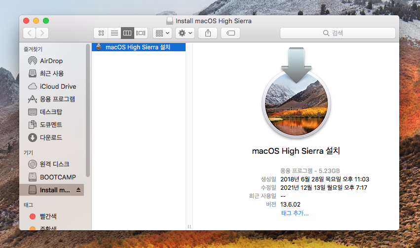Click the column resize handle
Screen dimensions: 420x248
pyautogui.click(x=189, y=227)
